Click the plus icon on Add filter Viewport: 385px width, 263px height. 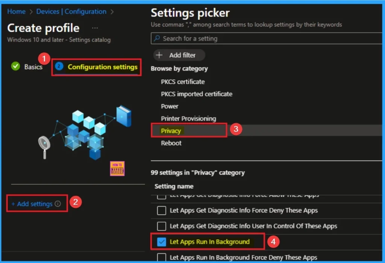(x=159, y=55)
